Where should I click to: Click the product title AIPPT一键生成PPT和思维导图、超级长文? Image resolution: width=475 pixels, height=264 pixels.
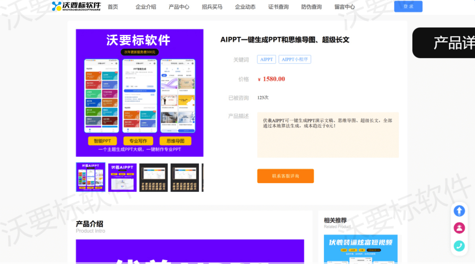(285, 40)
